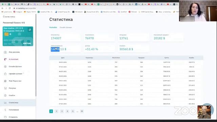The width and height of the screenshot is (217, 122).
Task: Go forward in the browser
Action: 6,8
